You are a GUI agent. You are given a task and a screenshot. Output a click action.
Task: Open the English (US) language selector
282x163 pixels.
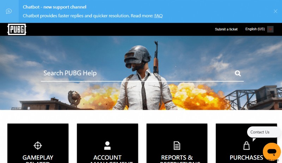255,29
